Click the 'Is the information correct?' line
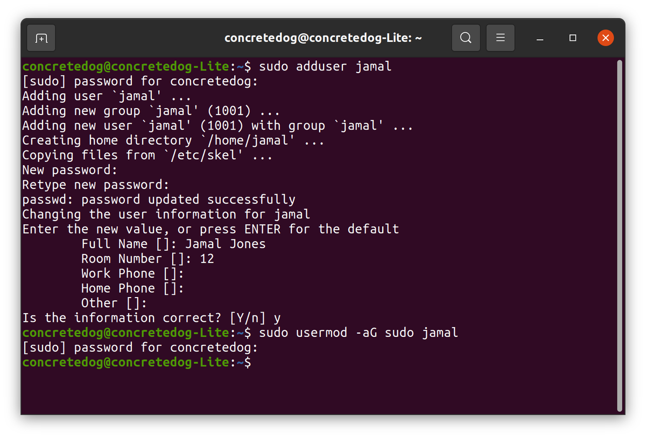This screenshot has height=438, width=646. point(151,318)
